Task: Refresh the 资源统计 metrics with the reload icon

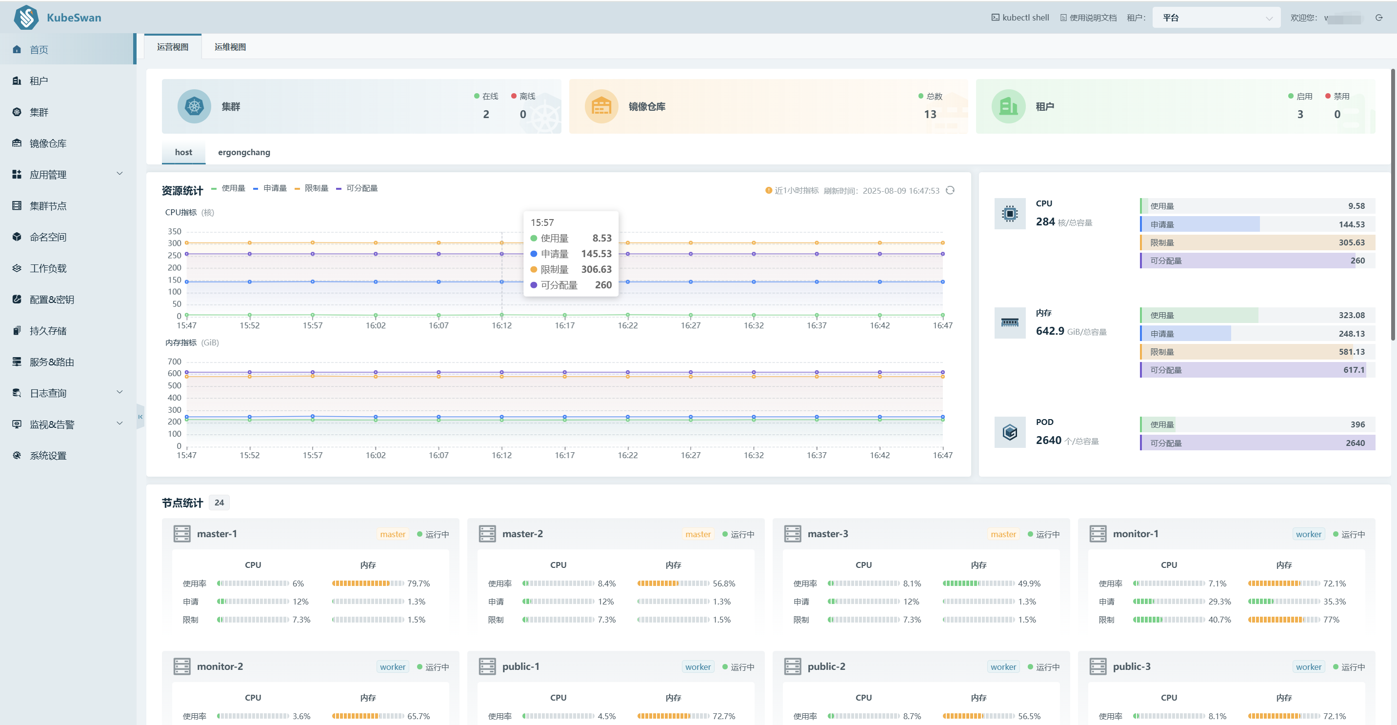Action: click(950, 190)
